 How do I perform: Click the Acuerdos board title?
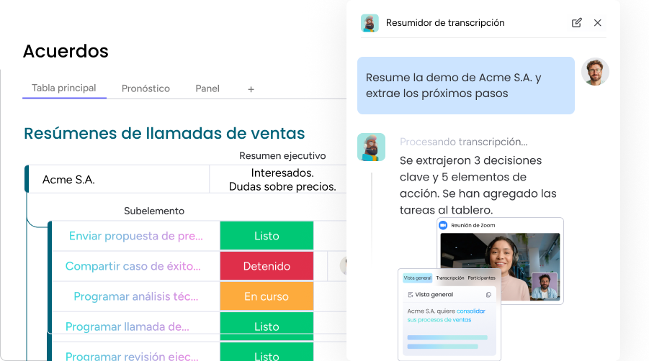pos(66,51)
